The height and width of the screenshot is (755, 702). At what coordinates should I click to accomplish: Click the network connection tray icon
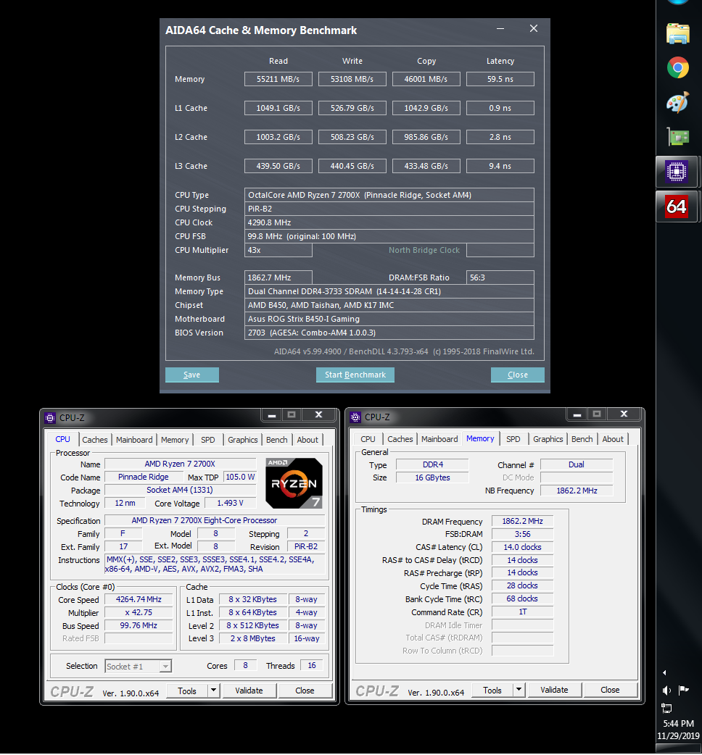coord(666,709)
